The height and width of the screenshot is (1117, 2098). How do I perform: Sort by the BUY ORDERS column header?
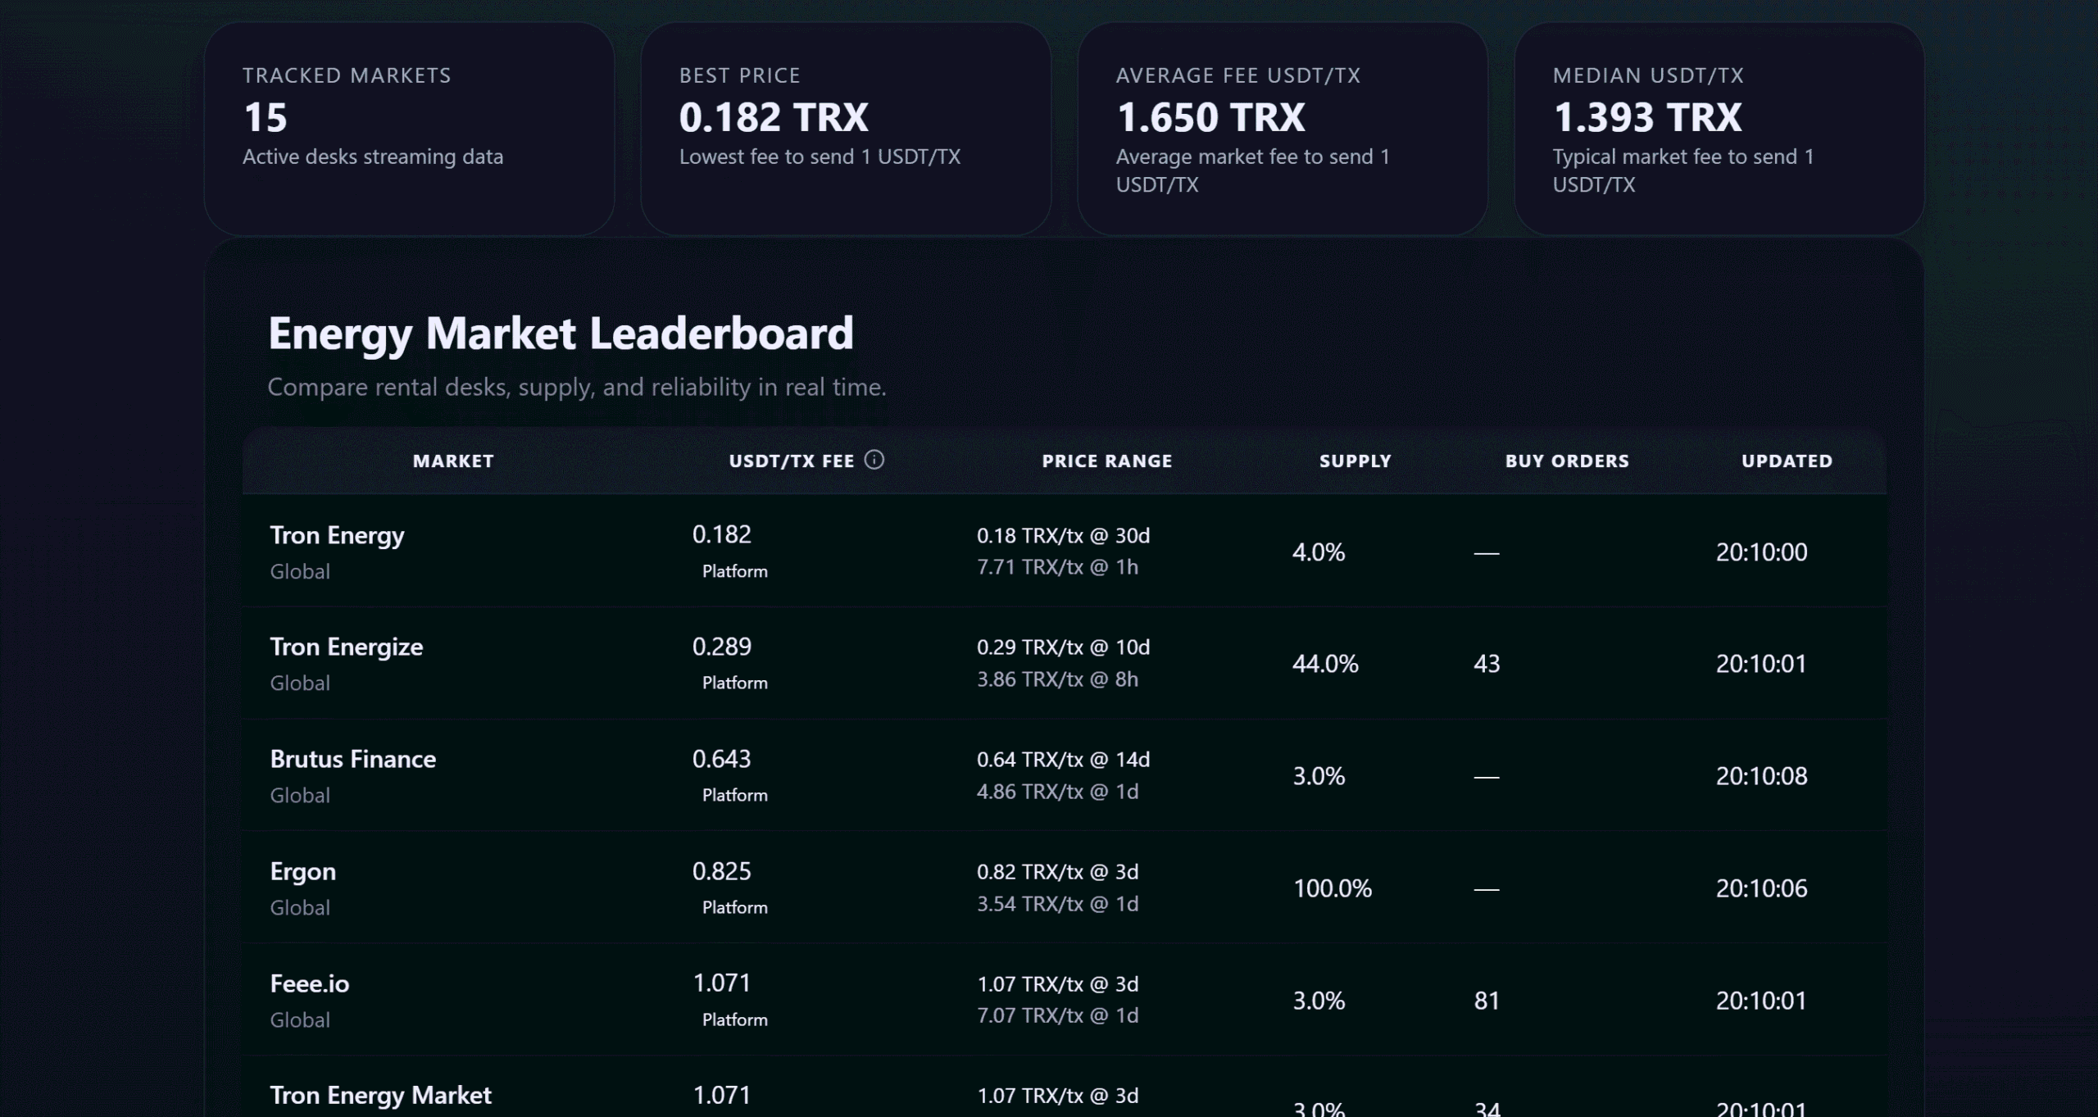(x=1567, y=461)
